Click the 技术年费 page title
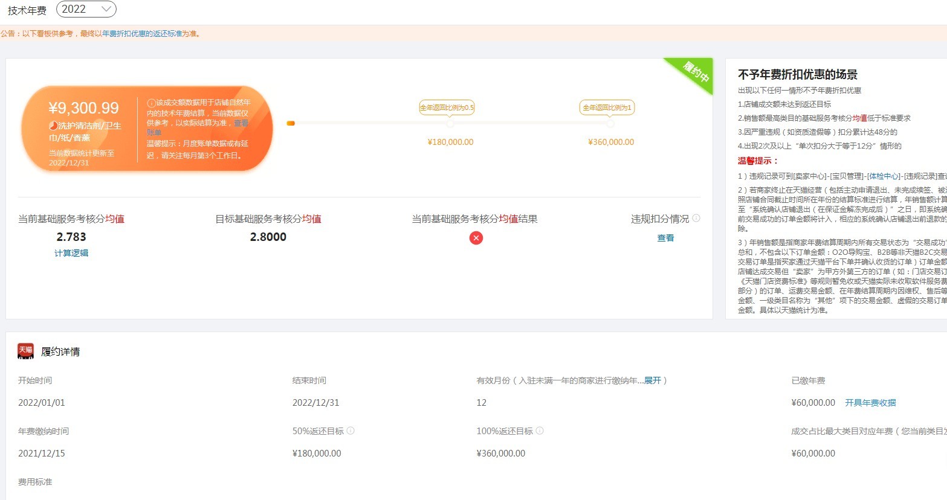Image resolution: width=947 pixels, height=500 pixels. pos(27,10)
